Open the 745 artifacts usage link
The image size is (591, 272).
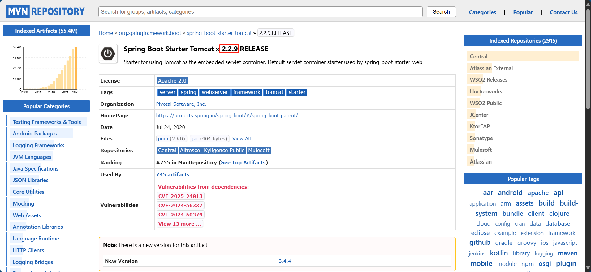(173, 175)
